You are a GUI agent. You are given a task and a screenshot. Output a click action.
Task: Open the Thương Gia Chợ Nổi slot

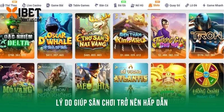tap(169, 36)
